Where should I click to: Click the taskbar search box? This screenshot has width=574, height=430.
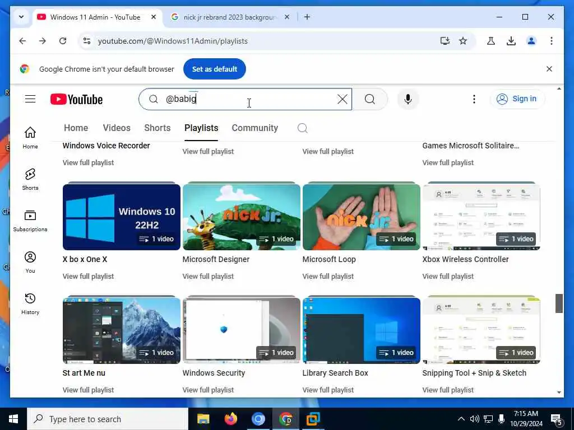click(108, 419)
